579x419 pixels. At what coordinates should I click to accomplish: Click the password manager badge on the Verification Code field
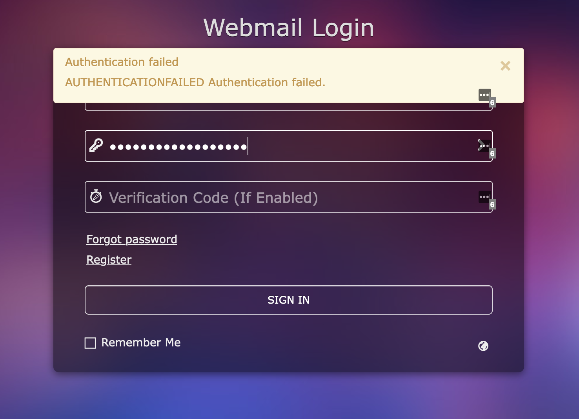coord(484,197)
